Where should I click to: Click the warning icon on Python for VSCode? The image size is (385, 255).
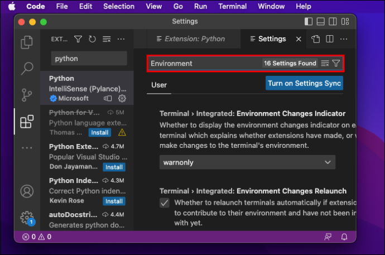tap(122, 133)
